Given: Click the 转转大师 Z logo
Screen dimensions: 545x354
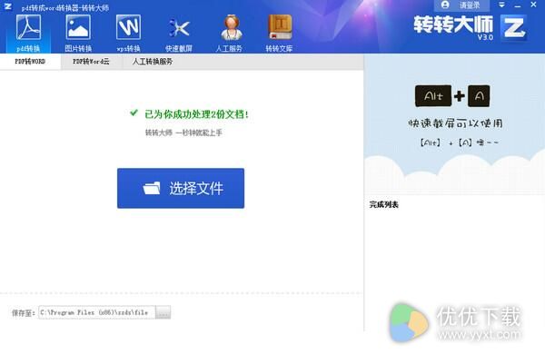Looking at the screenshot, I should tap(513, 28).
